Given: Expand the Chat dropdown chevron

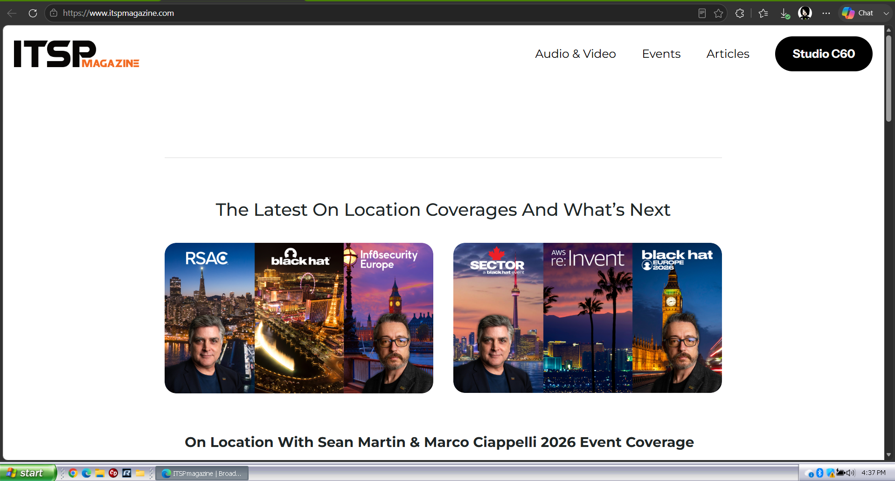Looking at the screenshot, I should click(x=886, y=13).
